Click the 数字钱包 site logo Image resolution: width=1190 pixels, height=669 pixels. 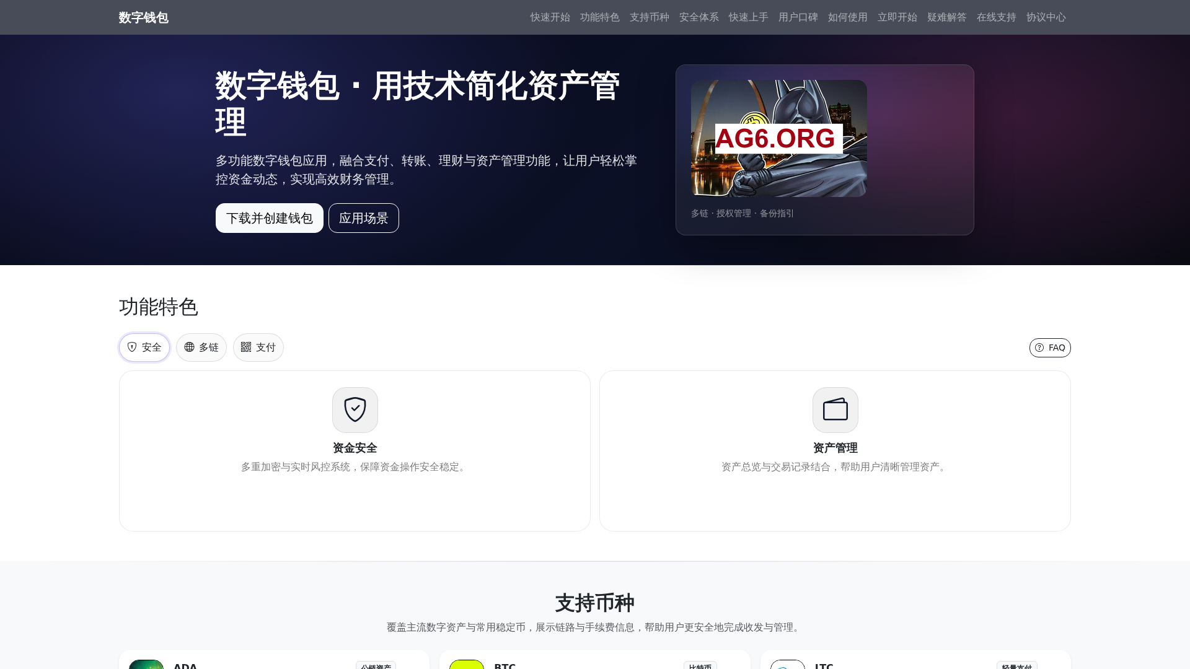pyautogui.click(x=144, y=17)
